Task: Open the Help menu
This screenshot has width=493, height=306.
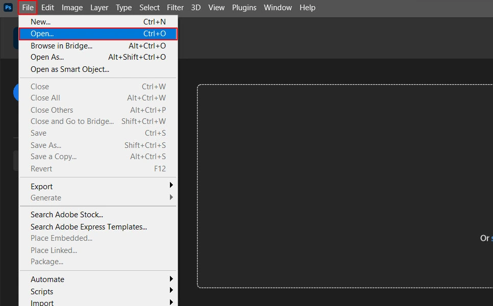Action: pos(307,8)
